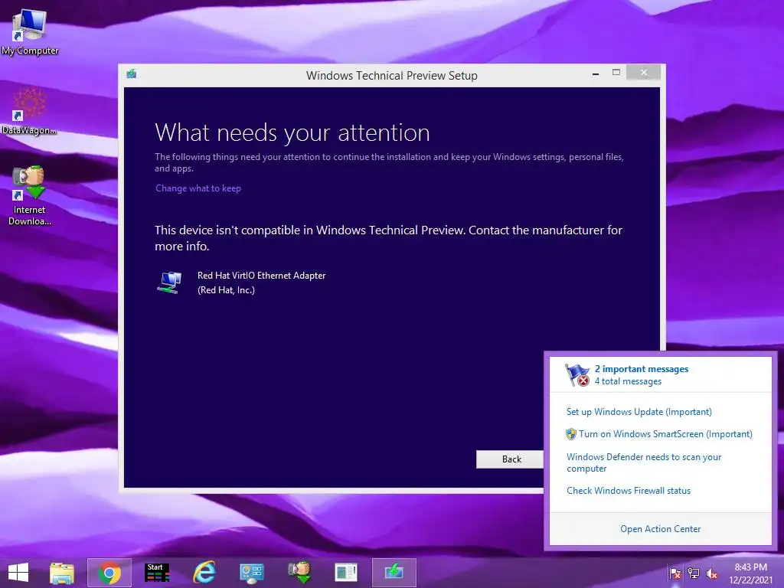
Task: Click the What needs your attention heading
Action: point(292,133)
